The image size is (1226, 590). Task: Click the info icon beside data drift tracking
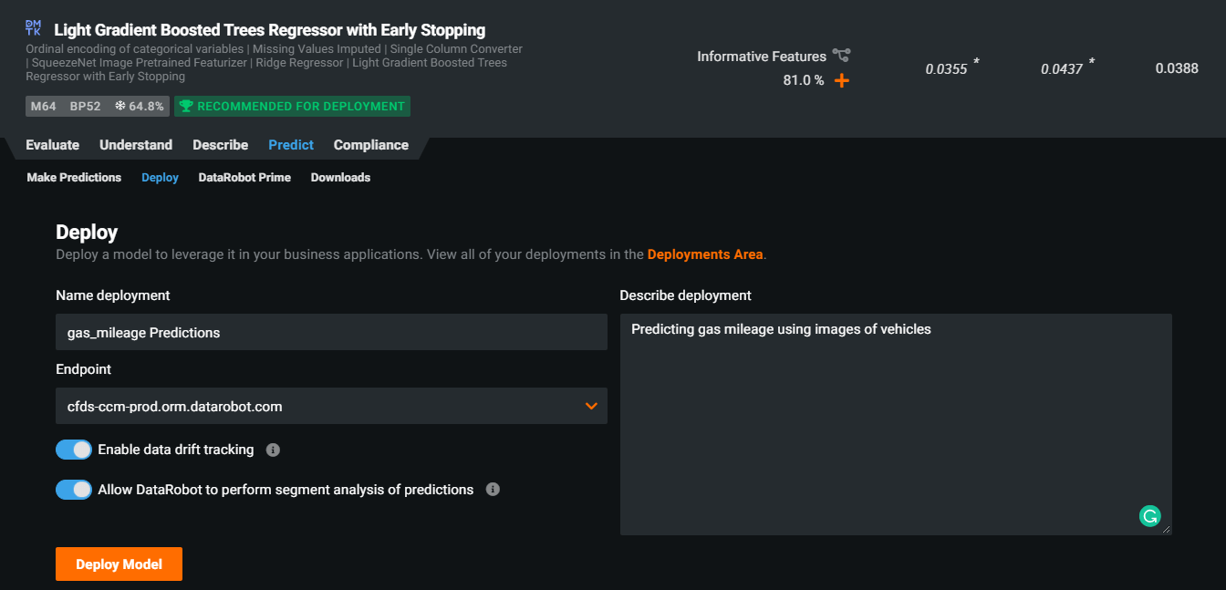coord(273,450)
